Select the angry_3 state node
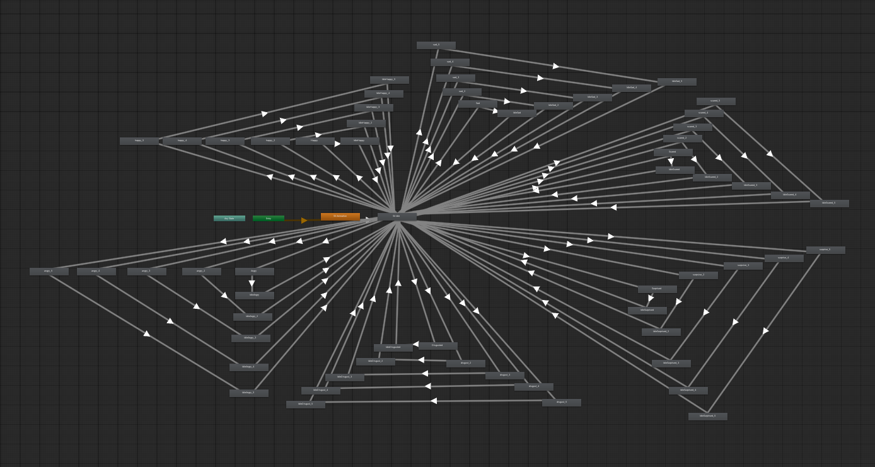Image resolution: width=875 pixels, height=467 pixels. pyautogui.click(x=147, y=272)
